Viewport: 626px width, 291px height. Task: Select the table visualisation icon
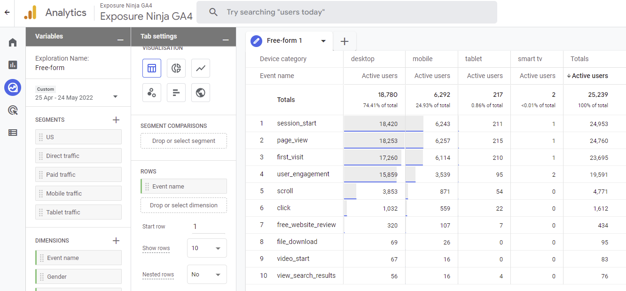pos(152,68)
